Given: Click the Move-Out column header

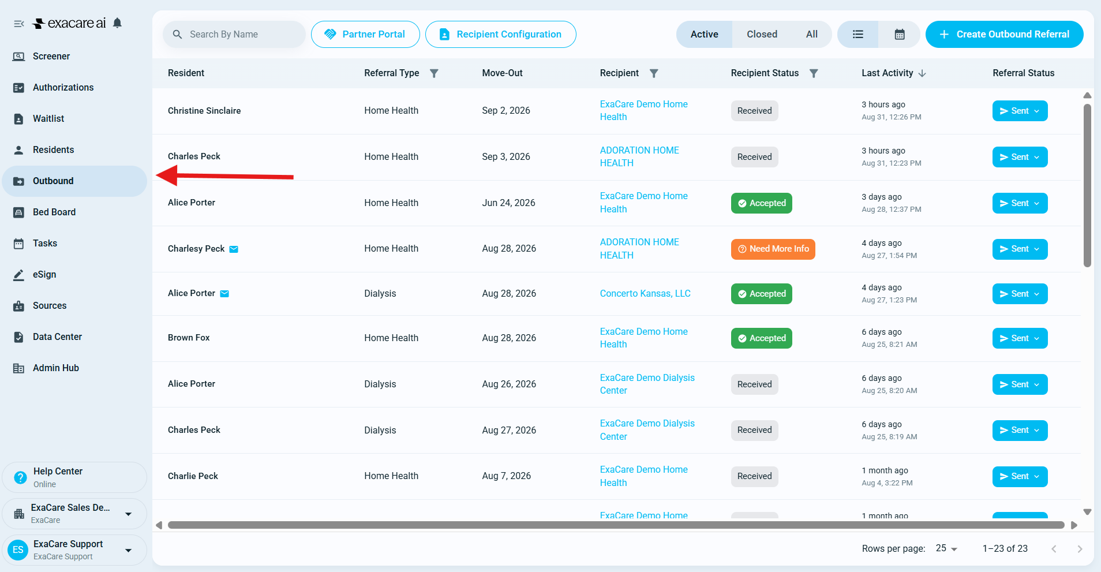Looking at the screenshot, I should (502, 73).
